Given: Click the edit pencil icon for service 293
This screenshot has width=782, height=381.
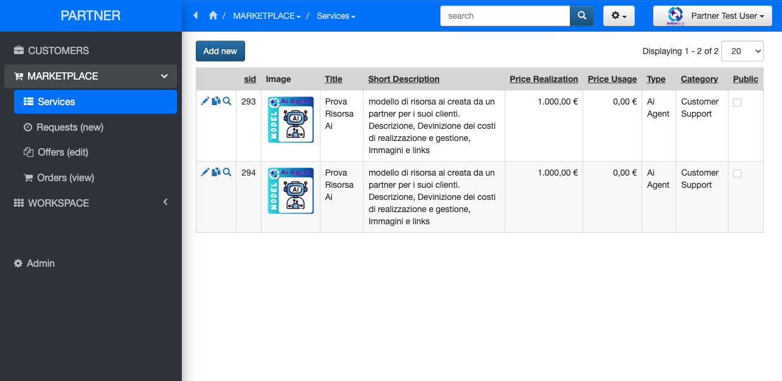Looking at the screenshot, I should (205, 101).
